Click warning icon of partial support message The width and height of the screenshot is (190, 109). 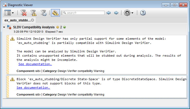tap(12, 39)
